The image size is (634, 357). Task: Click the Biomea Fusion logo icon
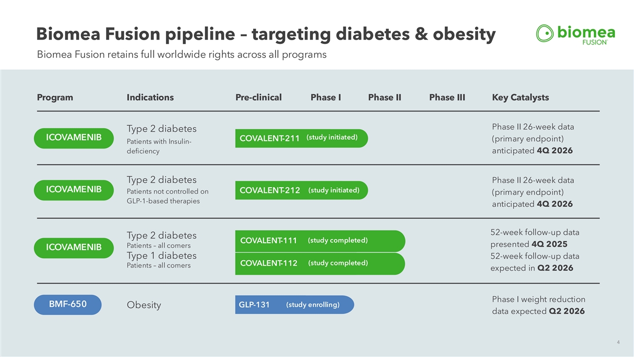(545, 33)
